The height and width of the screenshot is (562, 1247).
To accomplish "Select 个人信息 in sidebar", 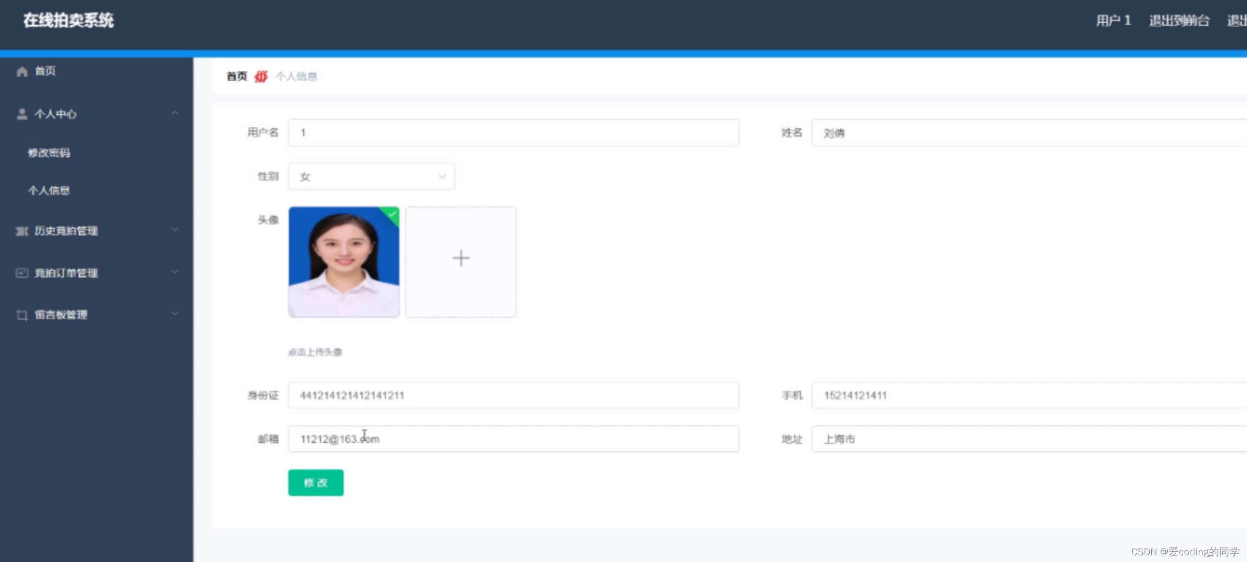I will [49, 190].
